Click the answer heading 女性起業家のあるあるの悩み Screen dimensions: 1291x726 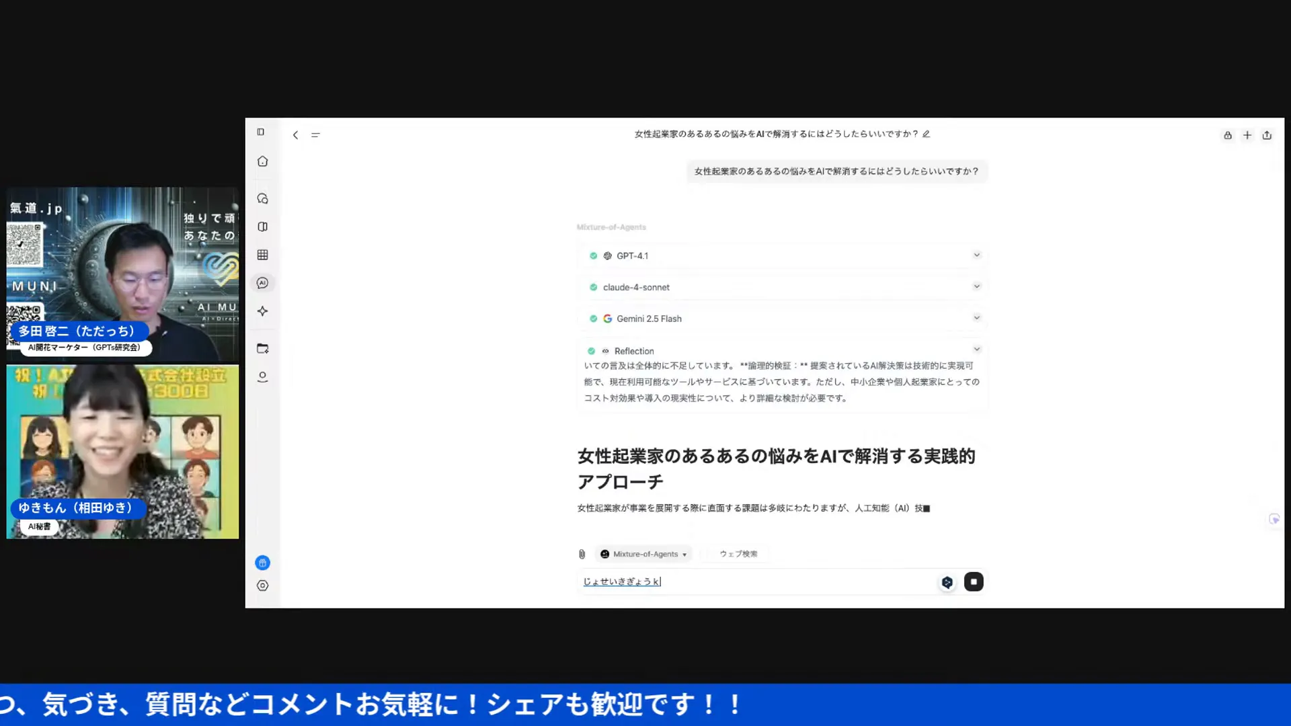(x=776, y=469)
